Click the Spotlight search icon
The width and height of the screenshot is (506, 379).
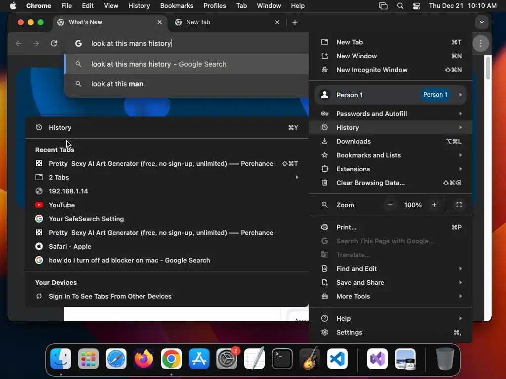[x=400, y=6]
